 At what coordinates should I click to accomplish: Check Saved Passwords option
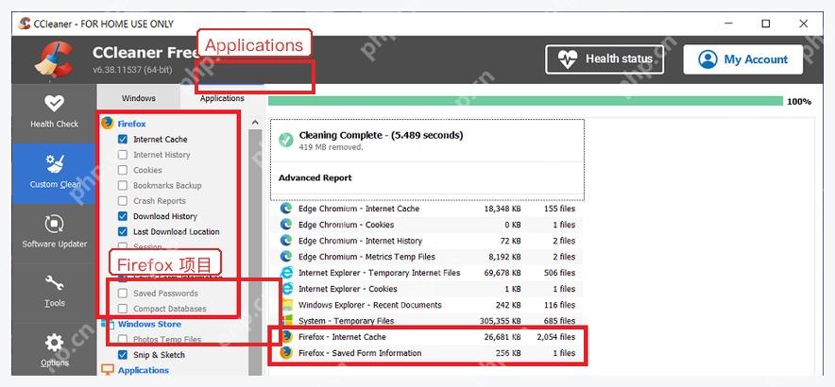pyautogui.click(x=123, y=293)
